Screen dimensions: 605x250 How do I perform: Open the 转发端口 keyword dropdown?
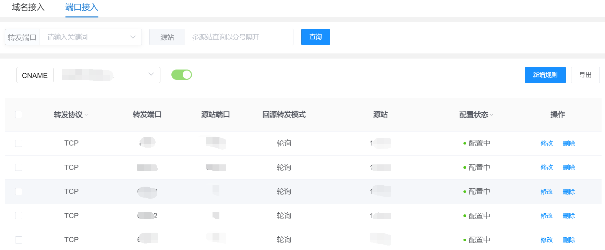pos(90,37)
